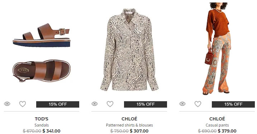This screenshot has width=257, height=134.
Task: Add Chloé casual pants to wishlist
Action: 197,104
